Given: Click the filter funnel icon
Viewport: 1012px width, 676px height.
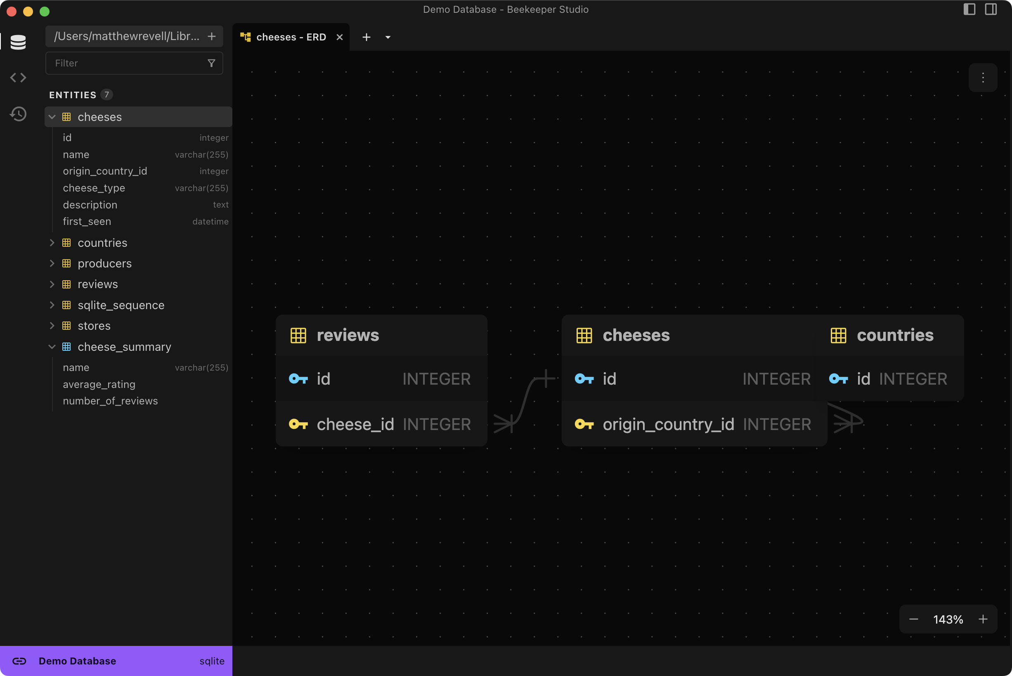Looking at the screenshot, I should pos(211,64).
